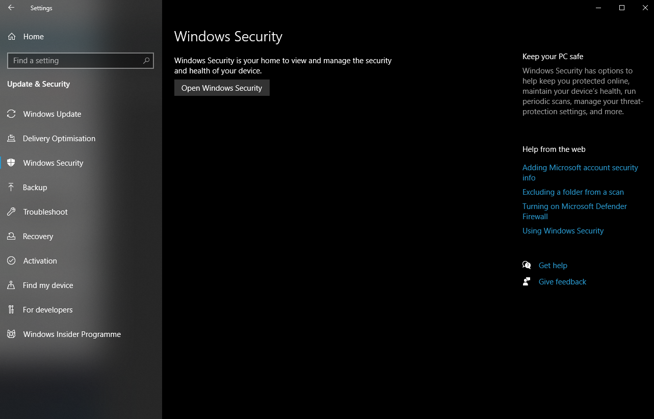Open the Activation page

tap(40, 261)
